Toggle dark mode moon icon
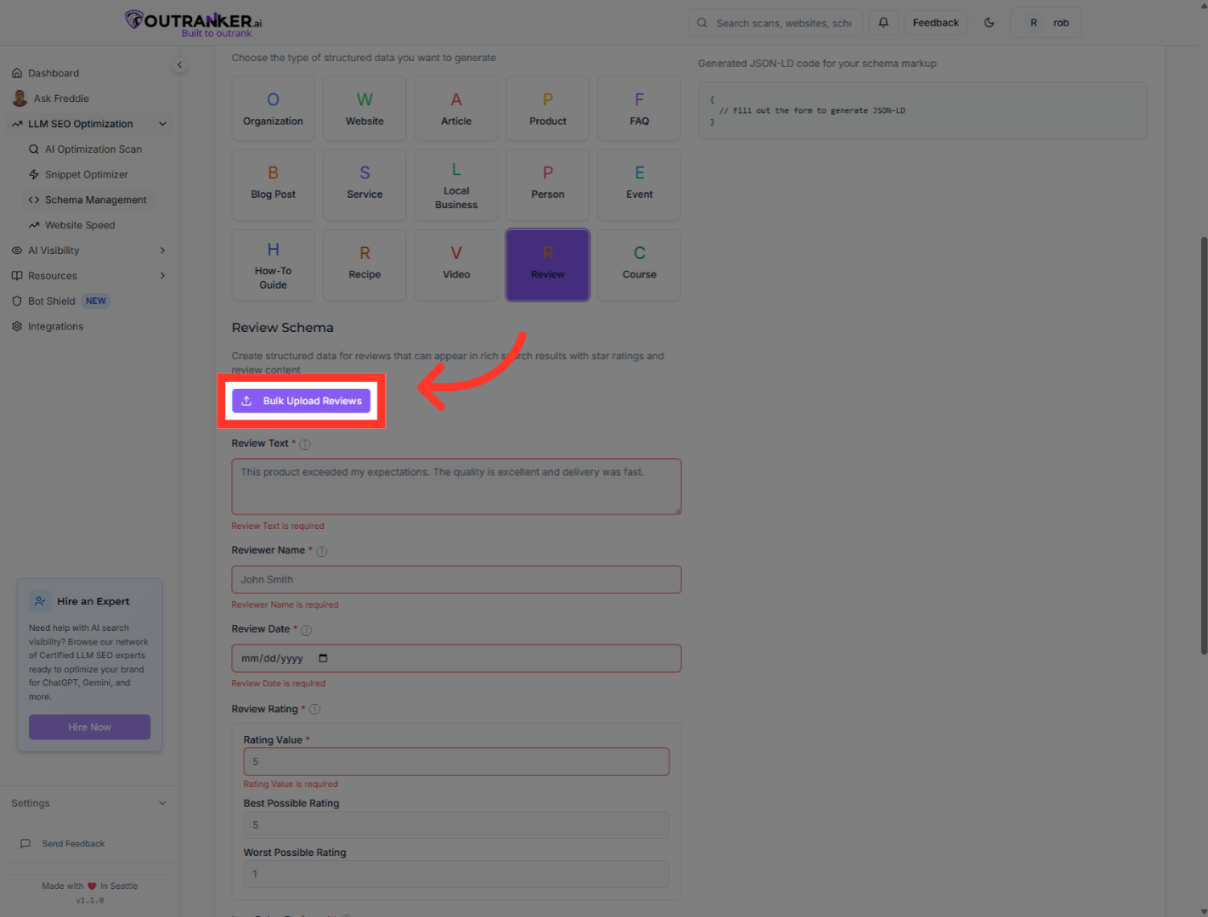Screen dimensions: 1208x917 pos(989,23)
